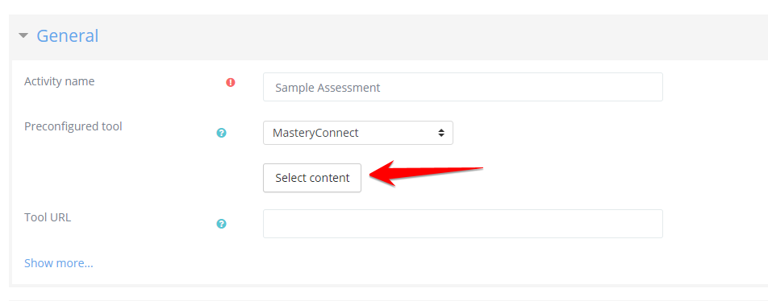
Task: Open help icon beside Tool URL
Action: (221, 224)
